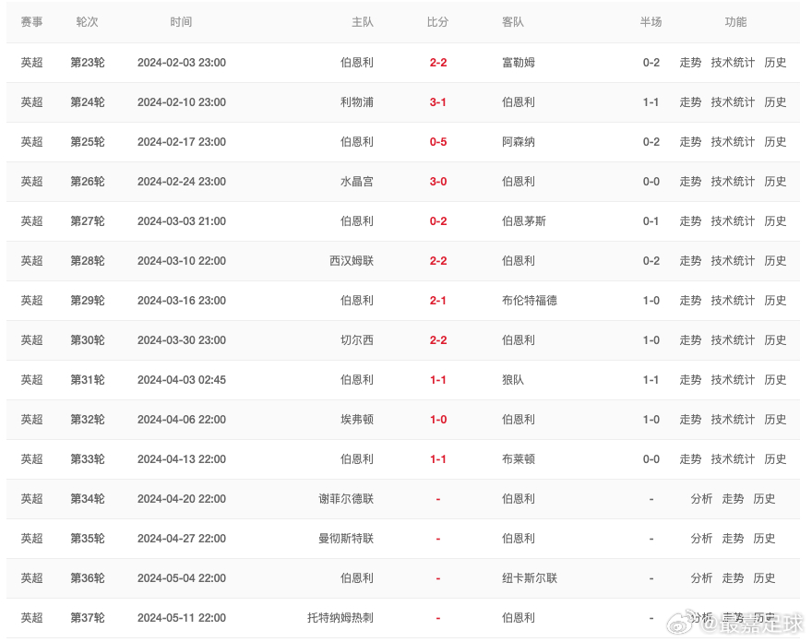Open 历史 for round 31 狼队 match

tap(775, 380)
